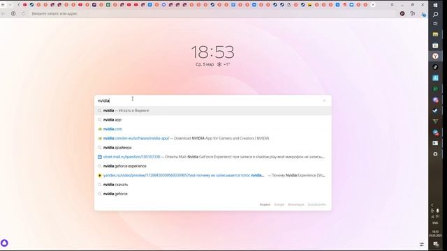Image resolution: width=447 pixels, height=251 pixels.
Task: Choose the 'nvidia app' suggestion
Action: [212, 120]
